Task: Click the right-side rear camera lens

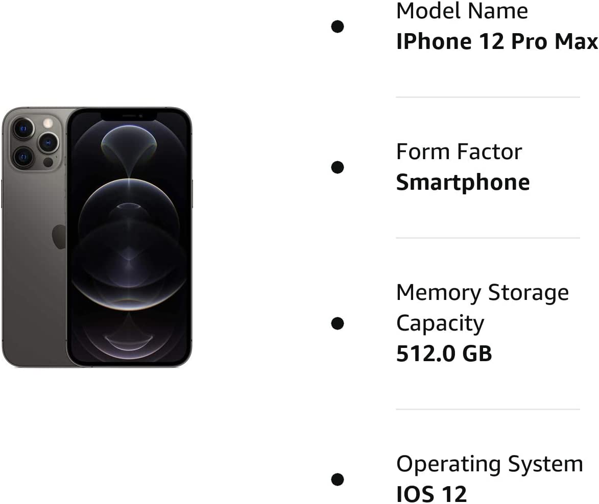Action: pos(48,142)
